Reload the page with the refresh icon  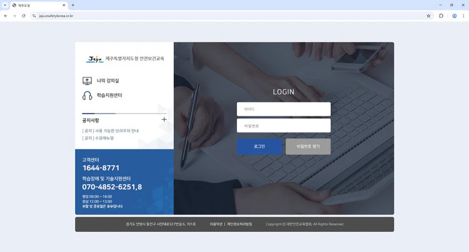click(x=24, y=16)
